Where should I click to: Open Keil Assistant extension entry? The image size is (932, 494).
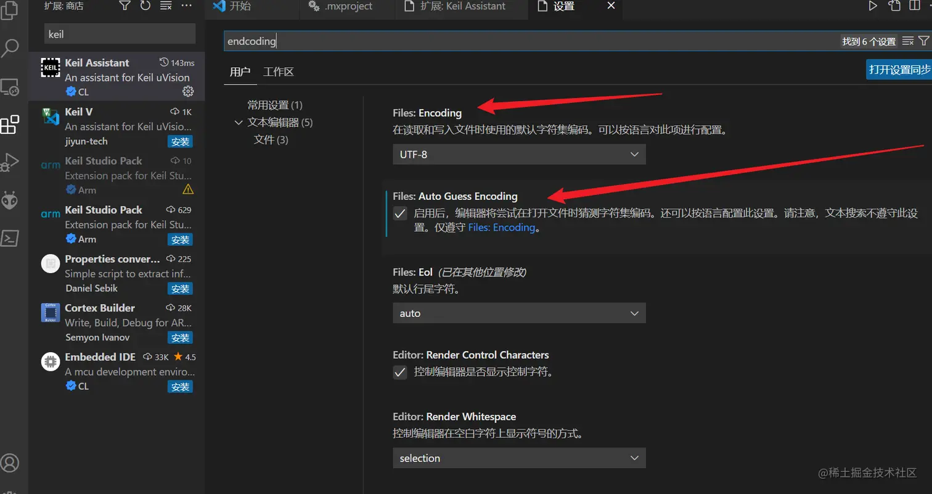(x=116, y=76)
